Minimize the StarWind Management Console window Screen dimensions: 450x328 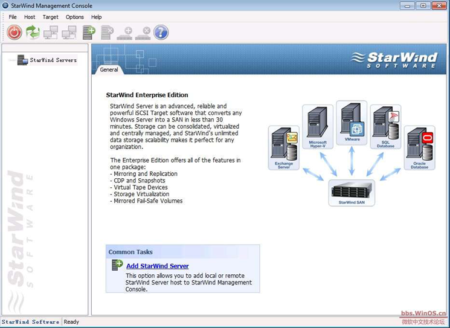point(407,5)
